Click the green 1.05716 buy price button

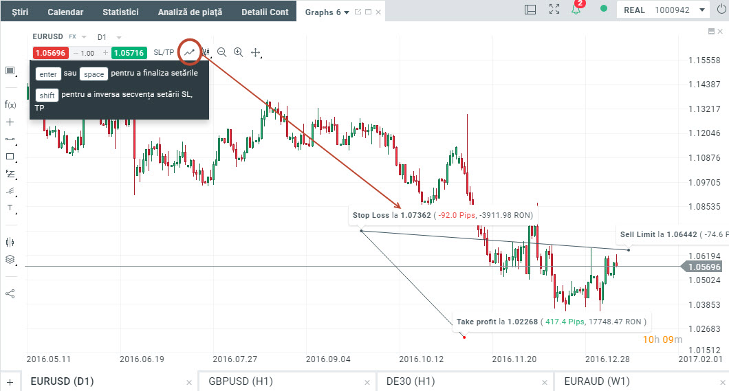pyautogui.click(x=129, y=53)
